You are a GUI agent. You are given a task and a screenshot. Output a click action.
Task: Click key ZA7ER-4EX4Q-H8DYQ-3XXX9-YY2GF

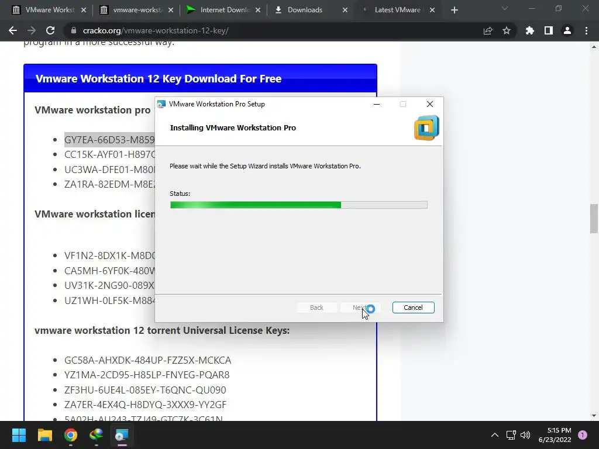point(145,405)
